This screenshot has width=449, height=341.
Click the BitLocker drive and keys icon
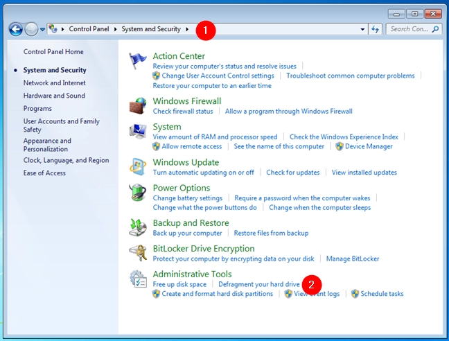tap(138, 253)
